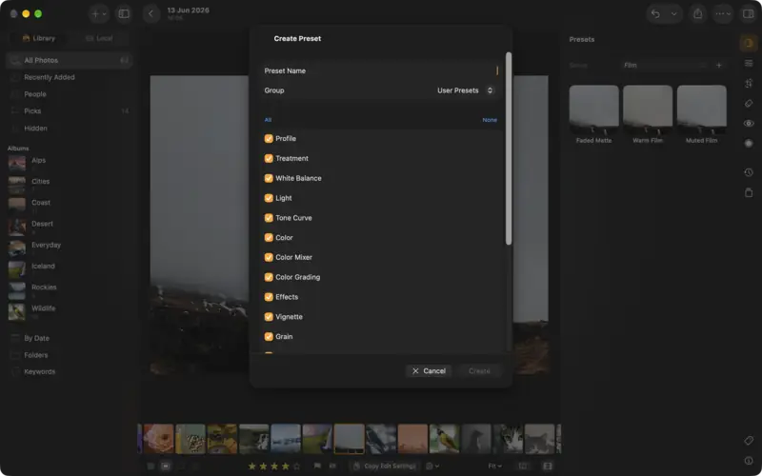Uncheck the Color Mixer checkbox
Image resolution: width=762 pixels, height=476 pixels.
[x=269, y=257]
